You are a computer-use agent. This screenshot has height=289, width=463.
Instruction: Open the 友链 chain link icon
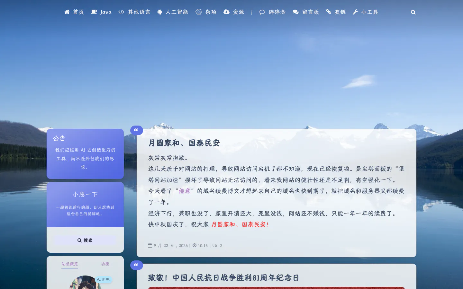click(x=329, y=12)
